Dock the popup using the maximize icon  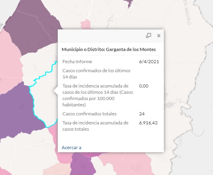149,36
